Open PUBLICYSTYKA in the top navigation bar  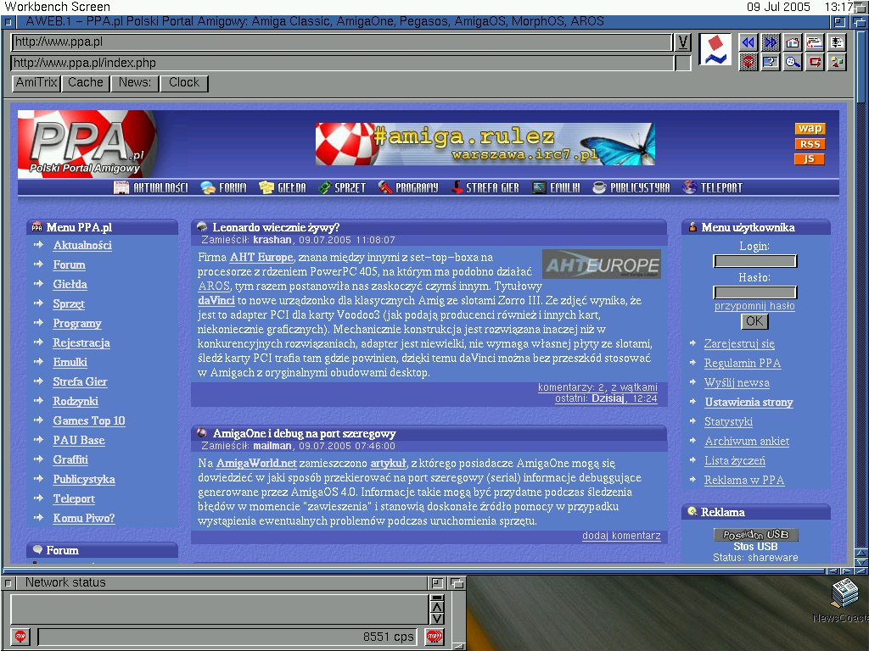coord(631,187)
